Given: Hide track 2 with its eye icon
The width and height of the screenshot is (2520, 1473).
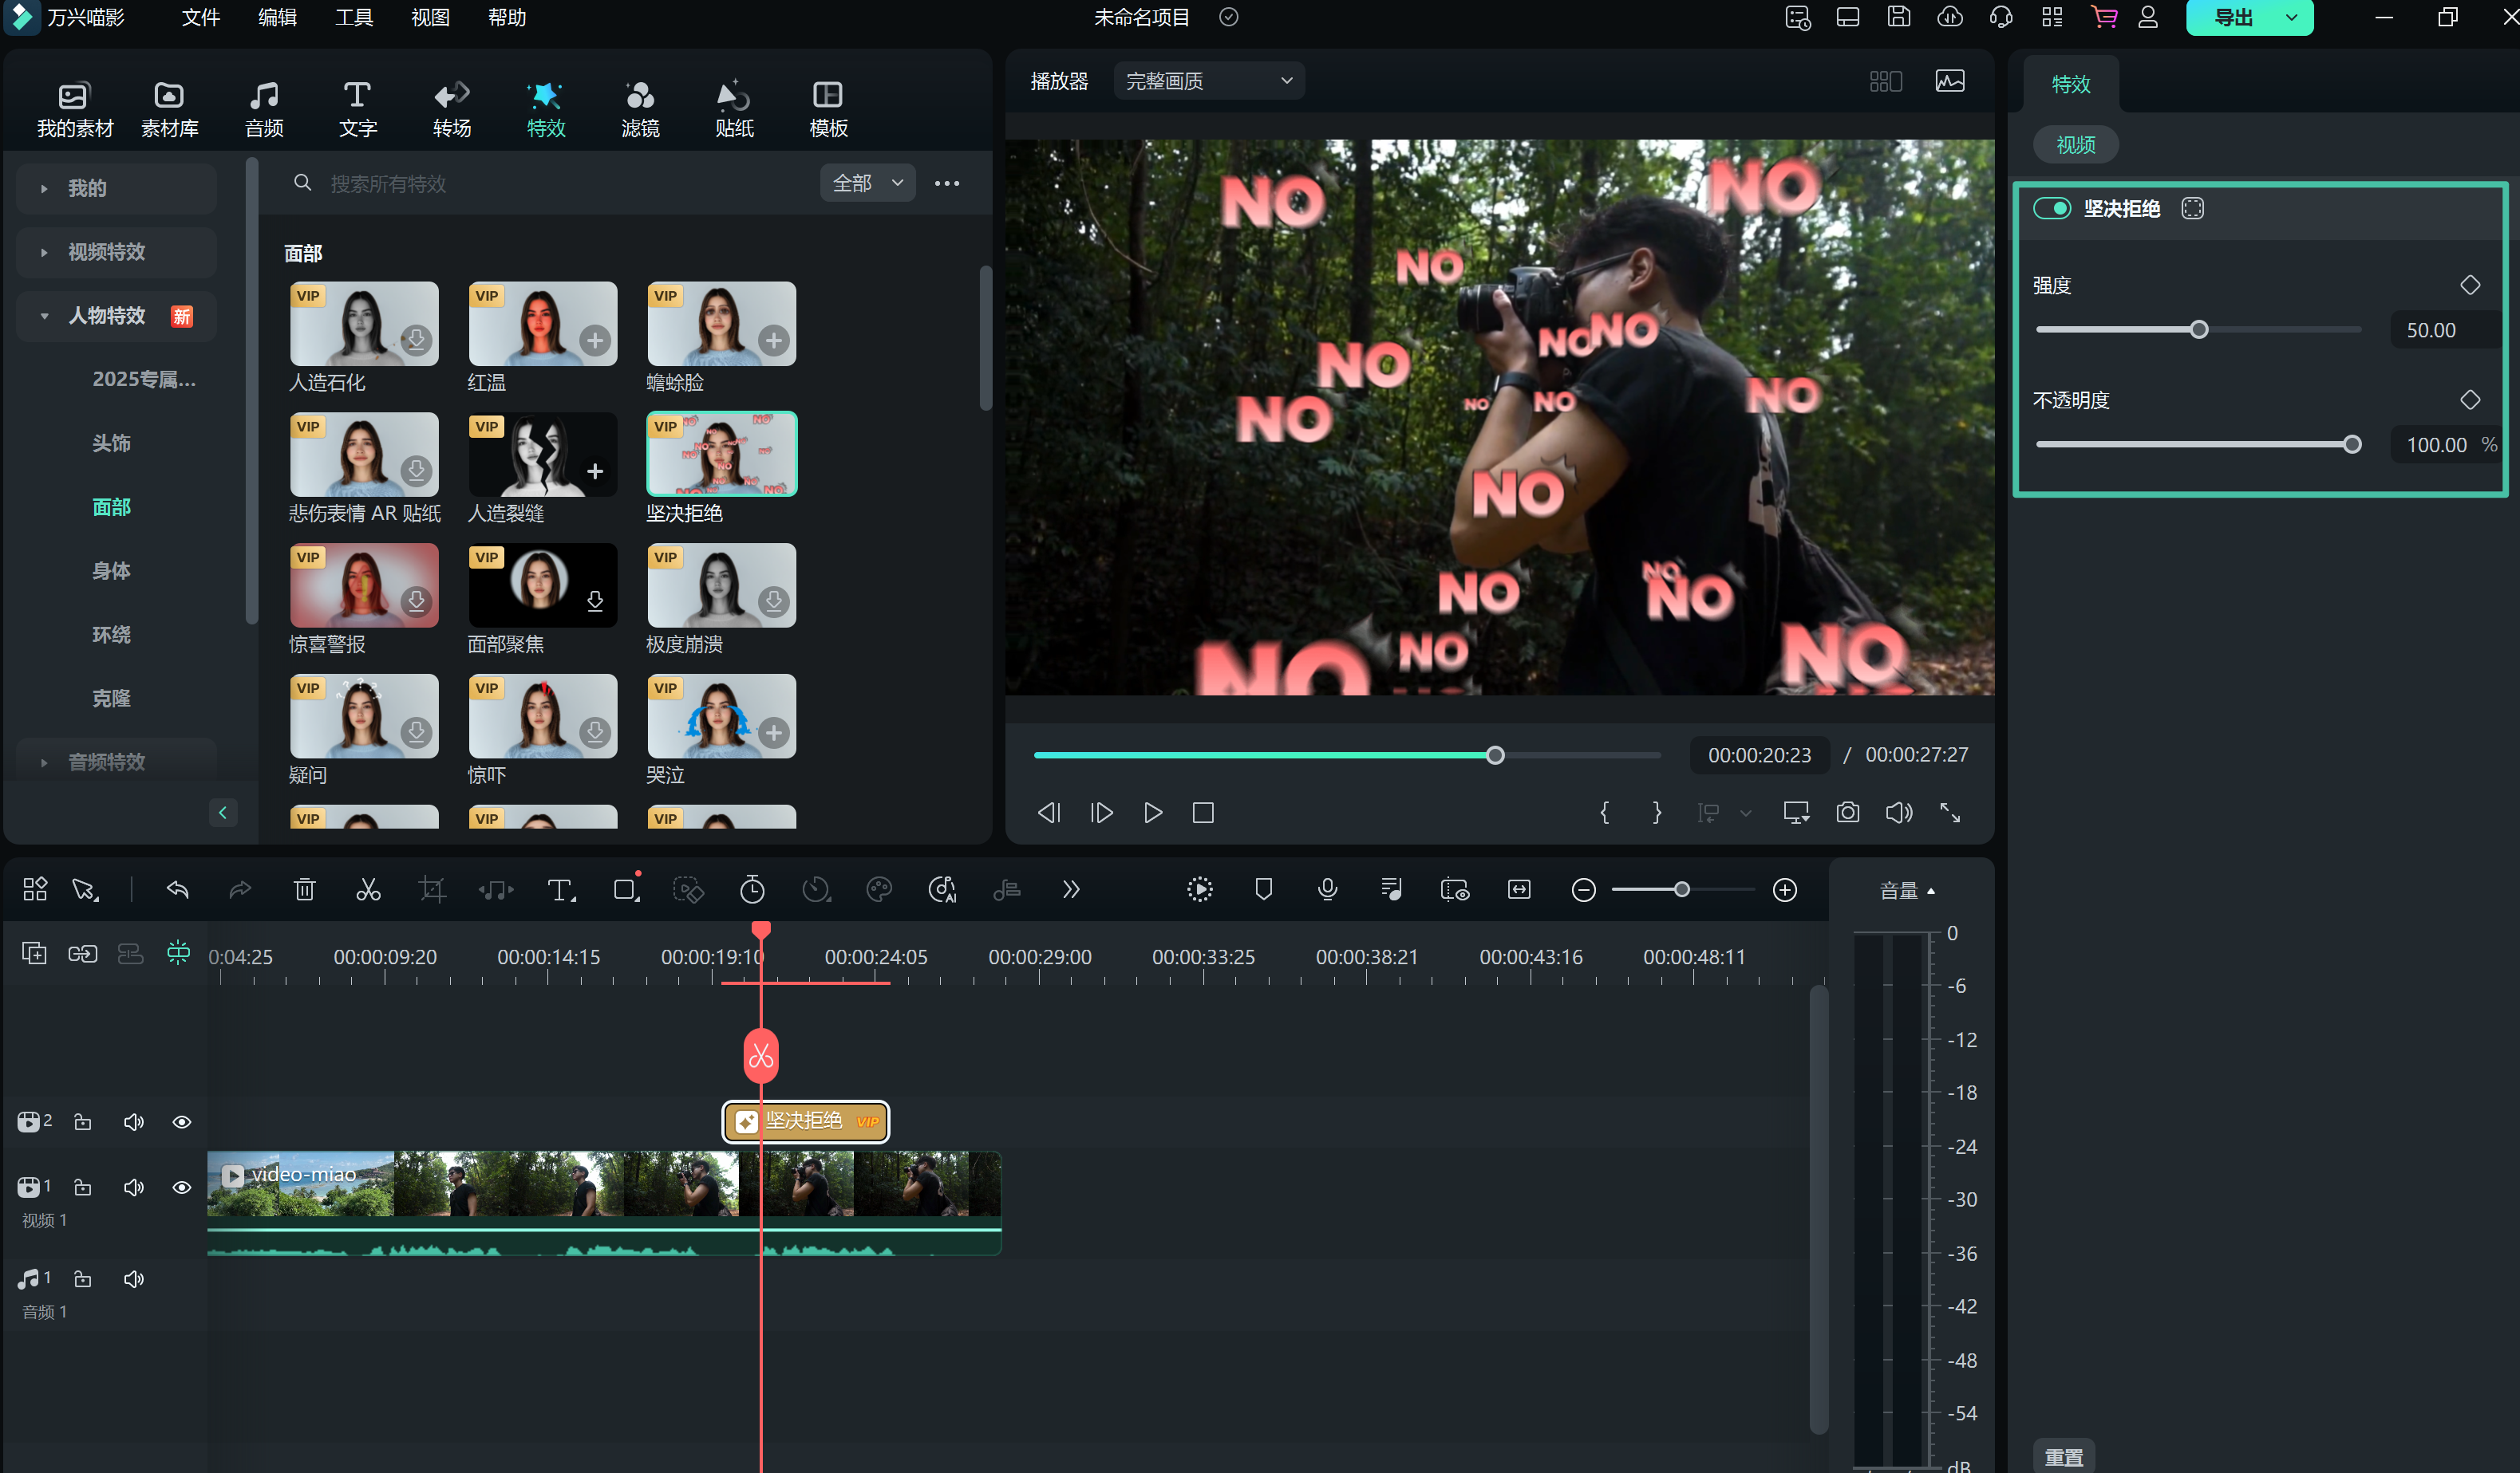Looking at the screenshot, I should (181, 1121).
